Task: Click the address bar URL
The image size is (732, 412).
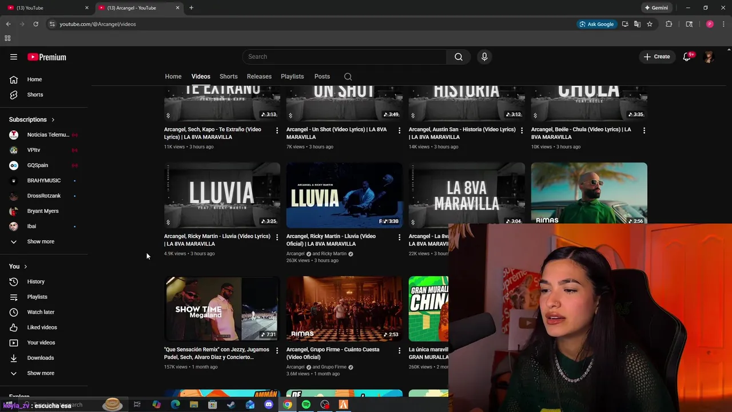Action: (98, 24)
